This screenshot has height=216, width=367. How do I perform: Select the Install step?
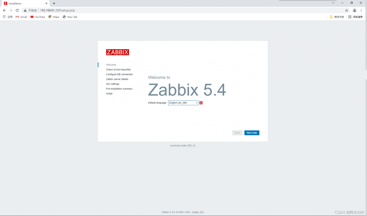click(x=109, y=94)
